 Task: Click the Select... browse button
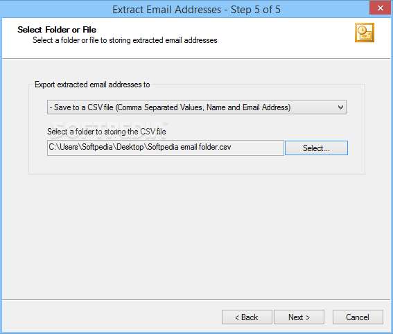click(316, 148)
